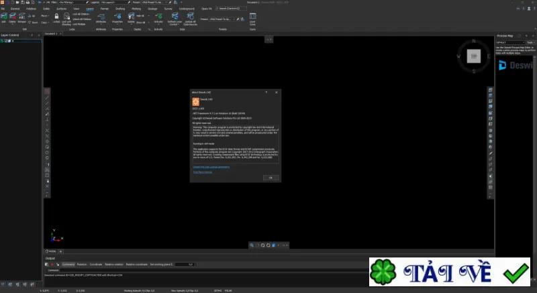This screenshot has width=537, height=293.
Task: Click the Delete layer icon
Action: pos(12,17)
